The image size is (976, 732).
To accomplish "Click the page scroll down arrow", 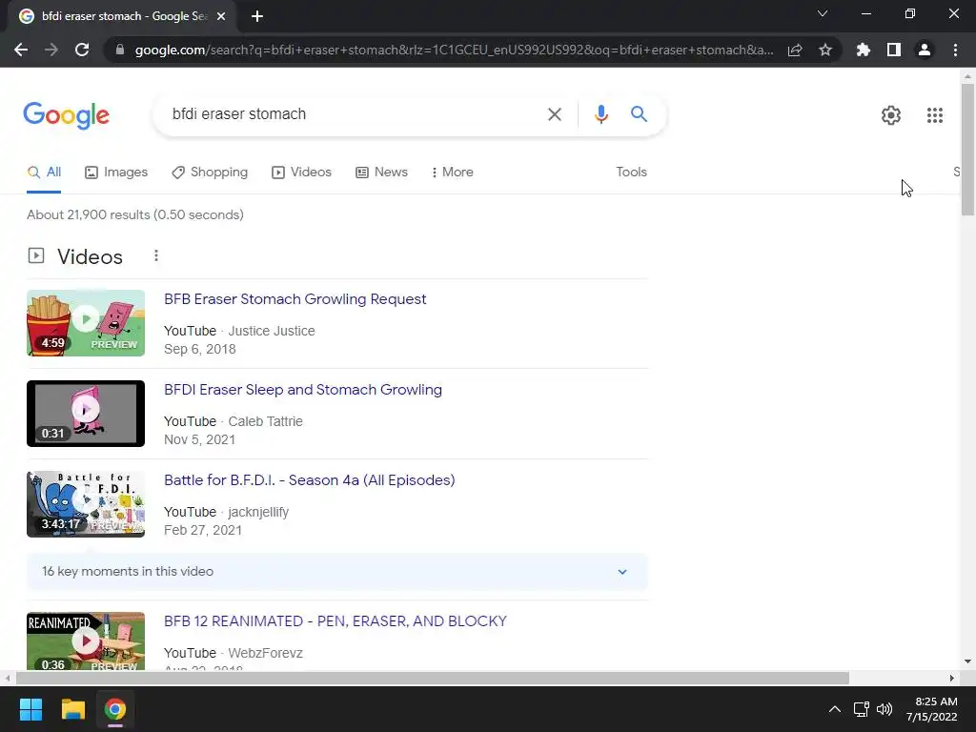I will point(967,661).
